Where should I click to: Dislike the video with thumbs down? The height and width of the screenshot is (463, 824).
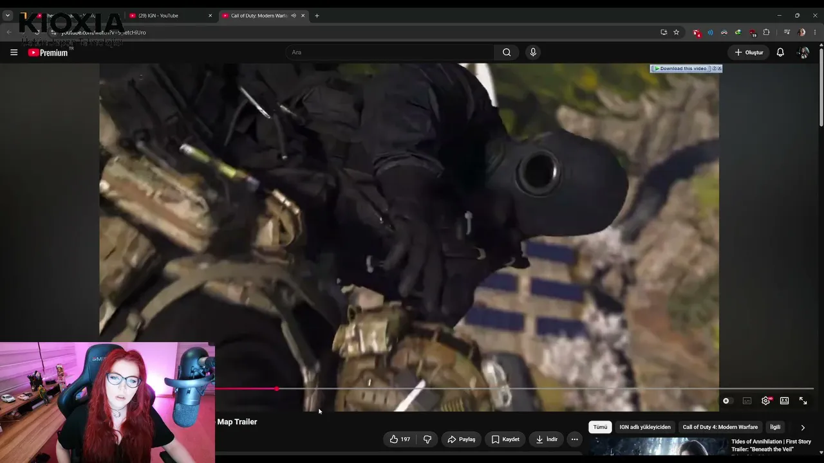[x=427, y=439]
